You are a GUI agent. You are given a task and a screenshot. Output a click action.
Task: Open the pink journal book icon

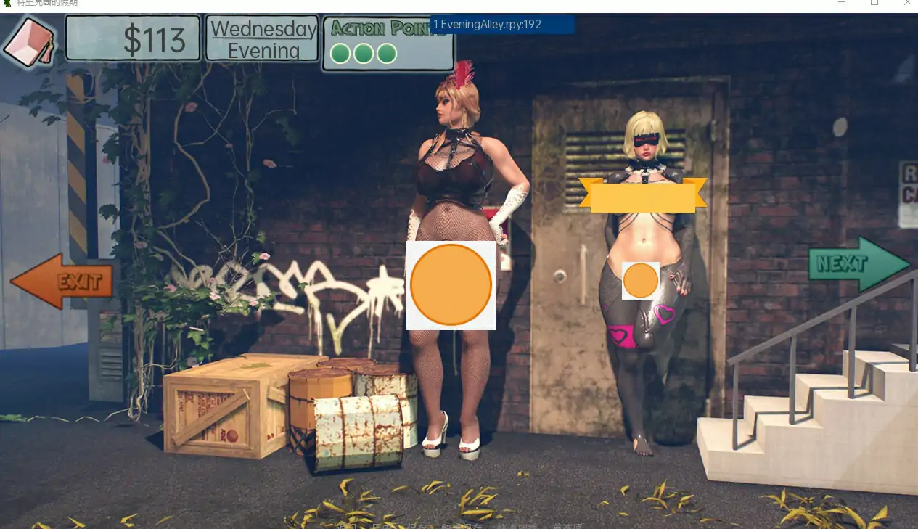coord(29,42)
